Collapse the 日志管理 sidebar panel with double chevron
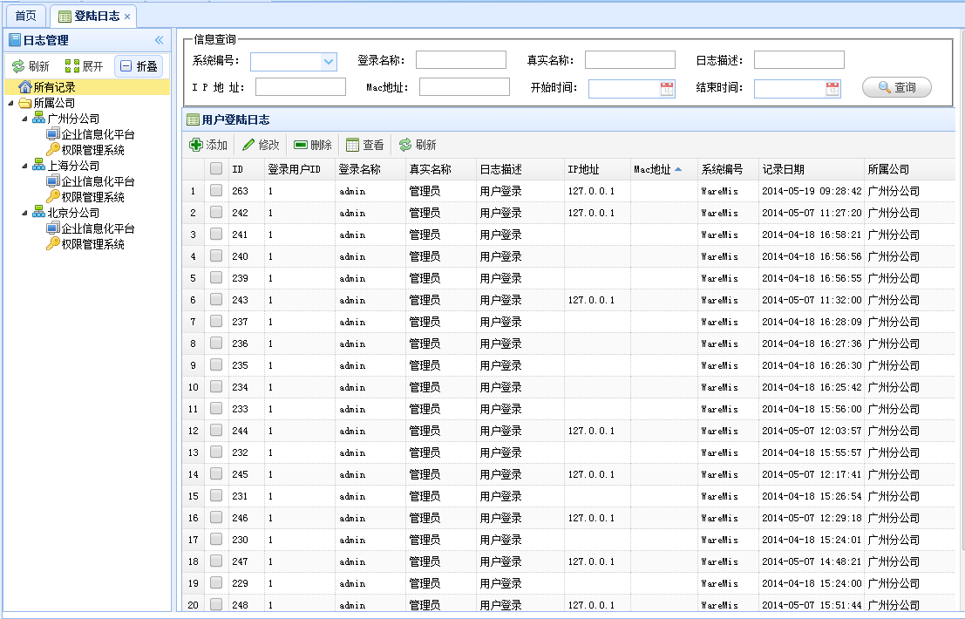The image size is (965, 619). (x=160, y=41)
